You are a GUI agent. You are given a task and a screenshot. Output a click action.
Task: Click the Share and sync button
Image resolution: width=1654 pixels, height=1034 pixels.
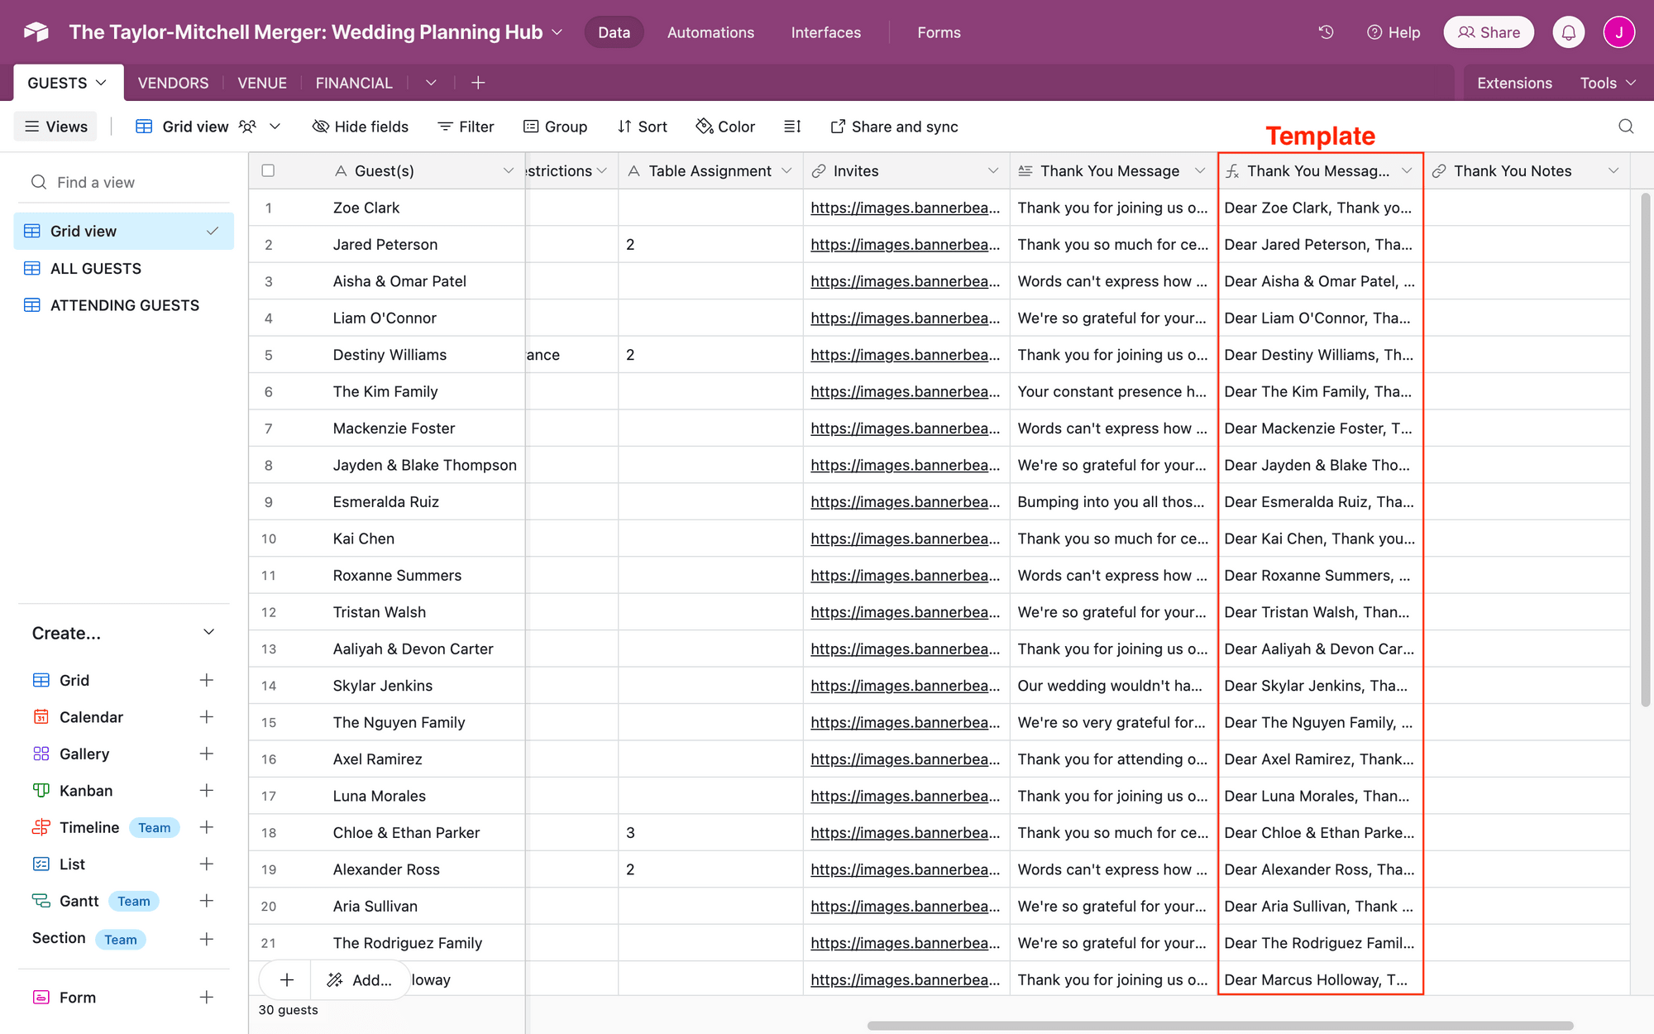(x=894, y=125)
